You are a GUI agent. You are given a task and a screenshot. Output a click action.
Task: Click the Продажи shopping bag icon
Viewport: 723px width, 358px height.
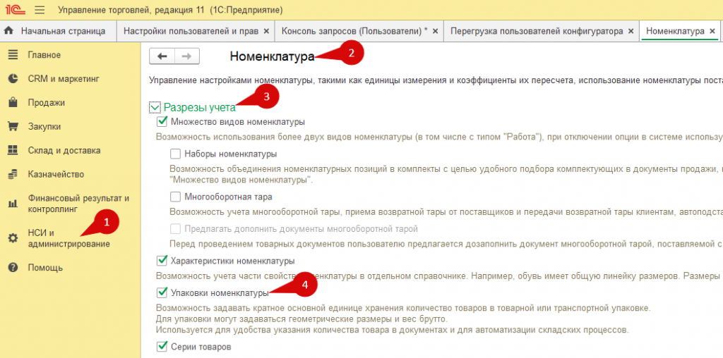point(13,103)
